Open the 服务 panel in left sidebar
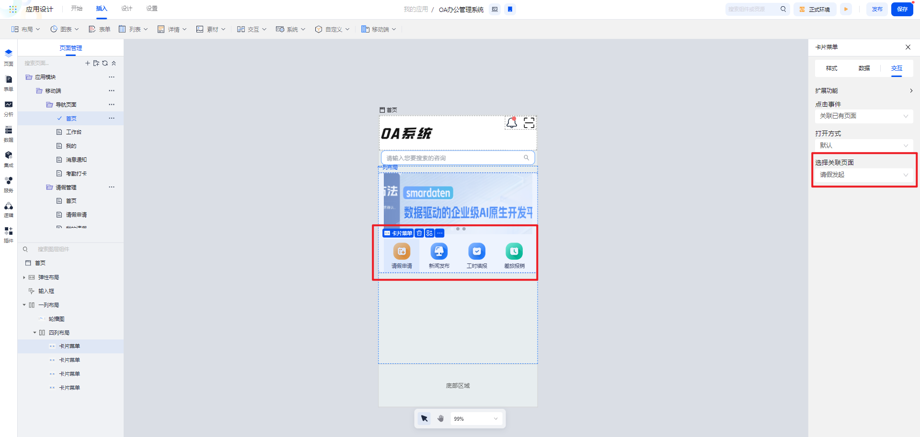 click(x=9, y=185)
